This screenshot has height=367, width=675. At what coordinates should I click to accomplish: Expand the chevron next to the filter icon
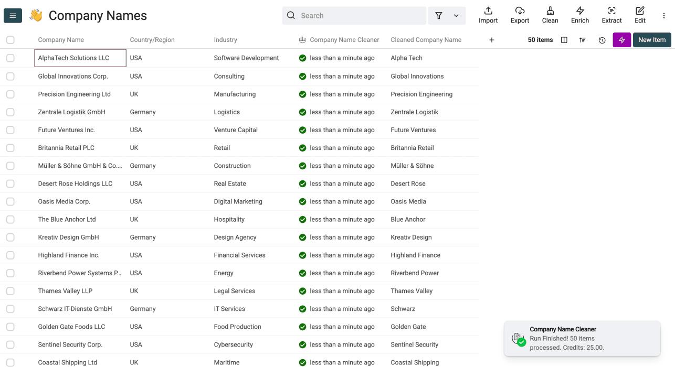(455, 15)
